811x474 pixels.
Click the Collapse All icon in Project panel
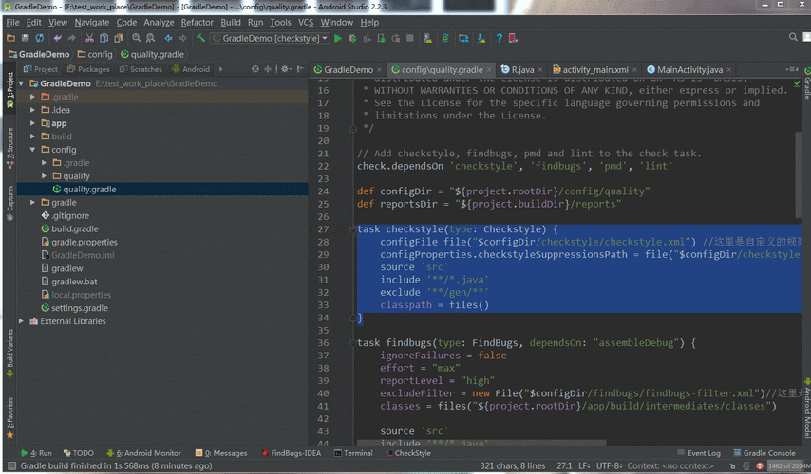[268, 69]
